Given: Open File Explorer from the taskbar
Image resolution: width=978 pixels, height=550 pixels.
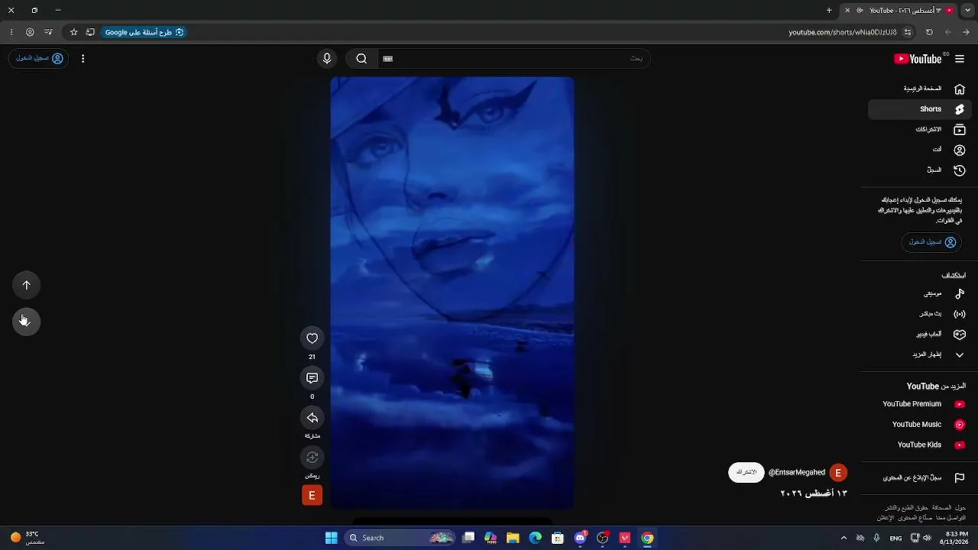Looking at the screenshot, I should (x=513, y=538).
